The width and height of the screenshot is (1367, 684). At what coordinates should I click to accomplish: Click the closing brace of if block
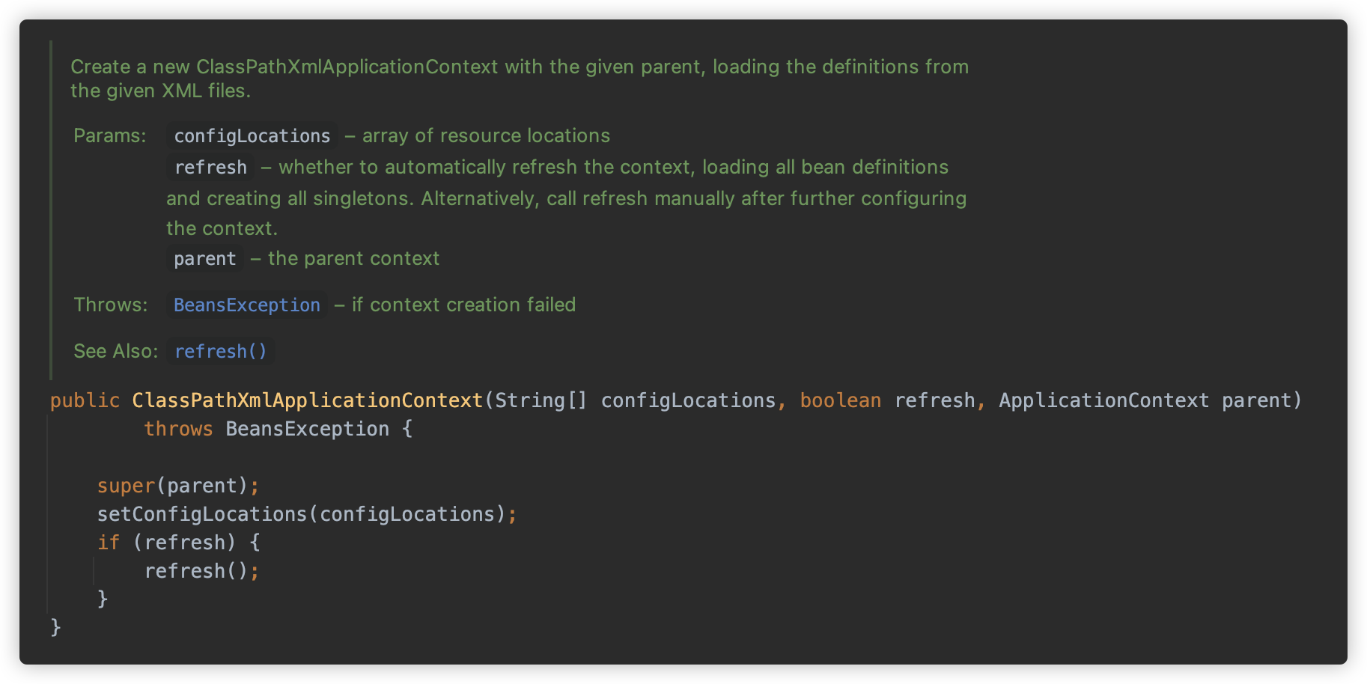(x=103, y=599)
